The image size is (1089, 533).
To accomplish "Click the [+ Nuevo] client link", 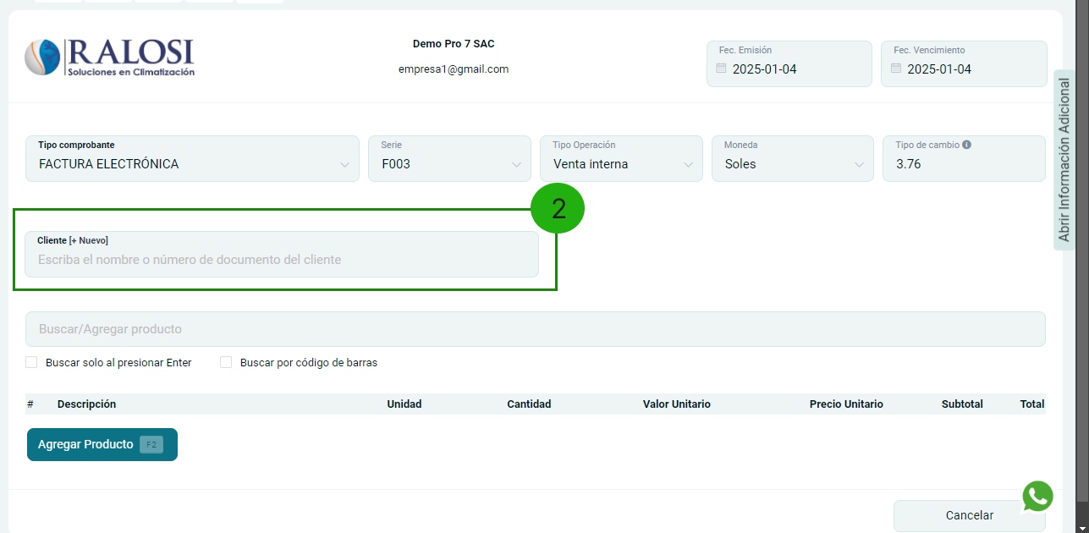I will (x=89, y=241).
